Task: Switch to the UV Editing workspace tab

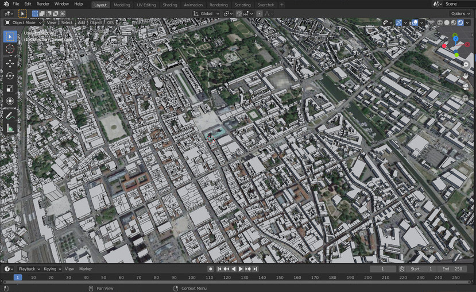Action: pos(146,5)
